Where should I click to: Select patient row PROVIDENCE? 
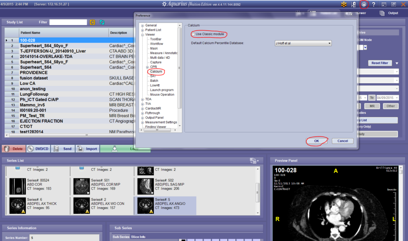click(x=70, y=73)
